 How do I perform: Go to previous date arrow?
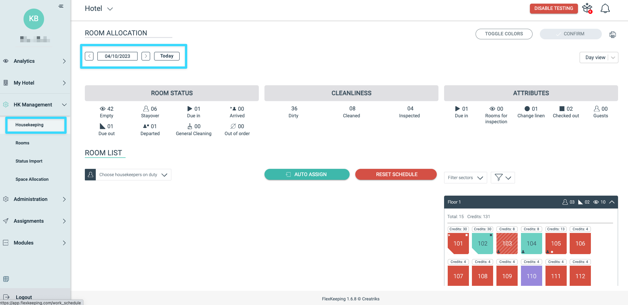click(89, 56)
